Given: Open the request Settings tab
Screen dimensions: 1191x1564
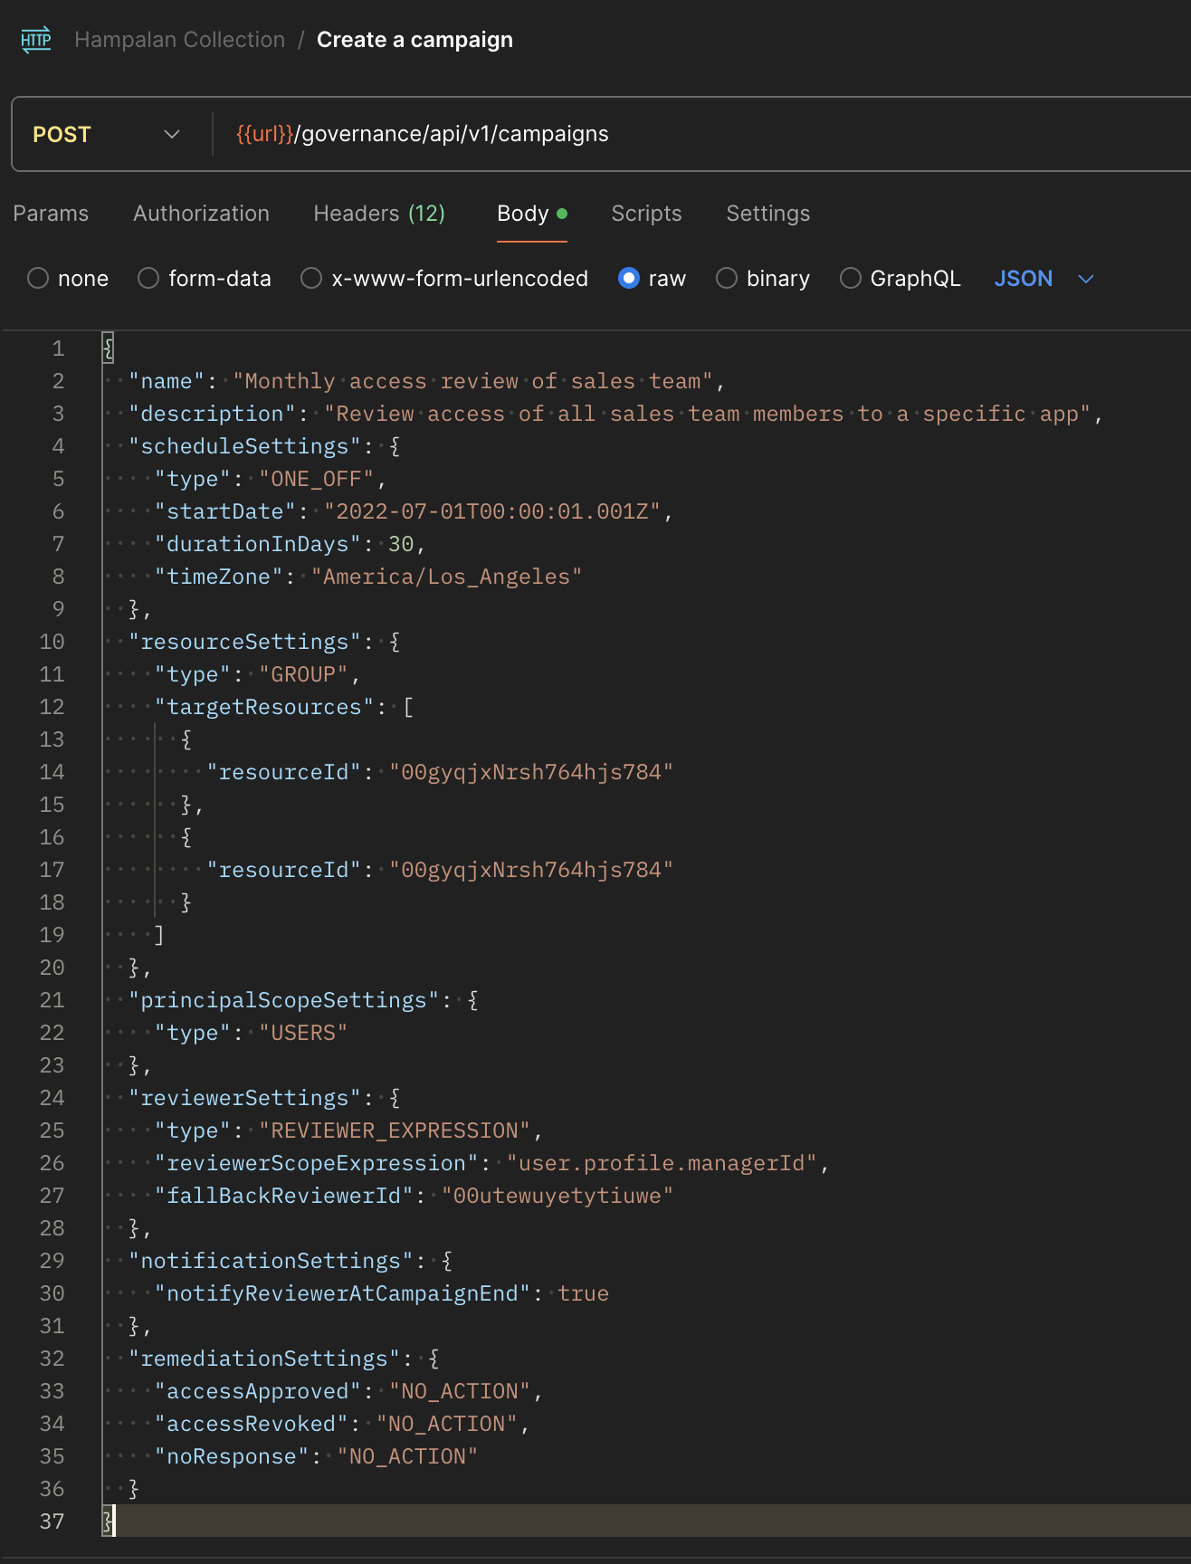Looking at the screenshot, I should pyautogui.click(x=767, y=214).
